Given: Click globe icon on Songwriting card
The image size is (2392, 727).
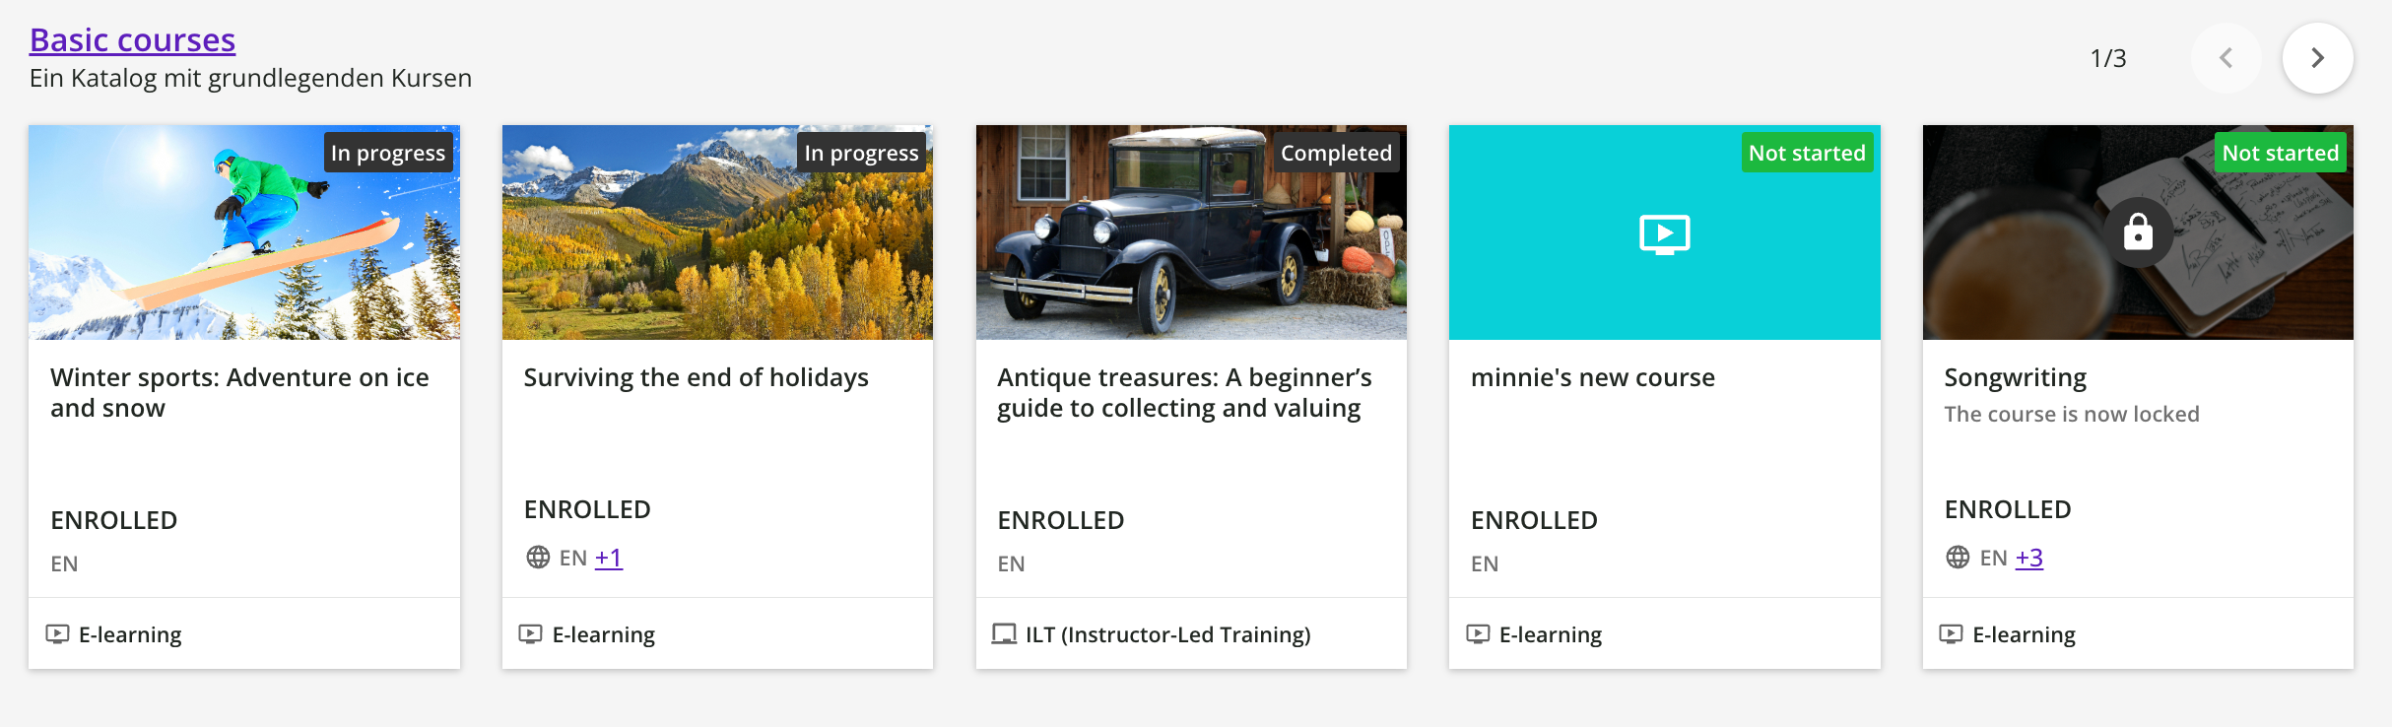Looking at the screenshot, I should click(1958, 558).
